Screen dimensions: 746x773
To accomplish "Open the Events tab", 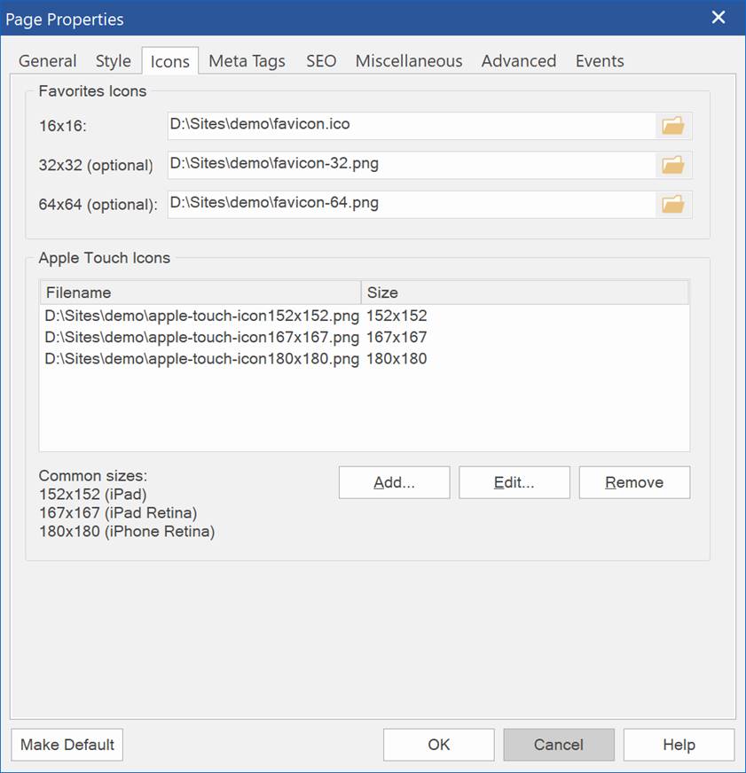I will pos(600,61).
